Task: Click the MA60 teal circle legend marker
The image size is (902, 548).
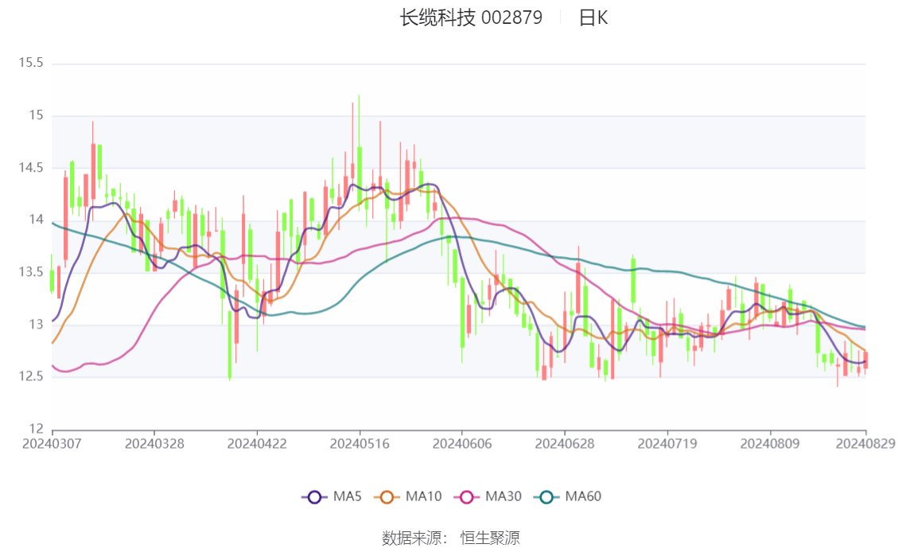Action: point(546,497)
